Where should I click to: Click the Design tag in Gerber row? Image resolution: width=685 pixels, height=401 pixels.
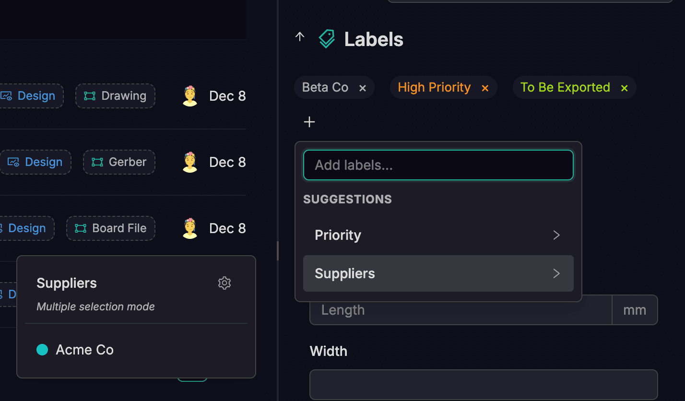[35, 162]
